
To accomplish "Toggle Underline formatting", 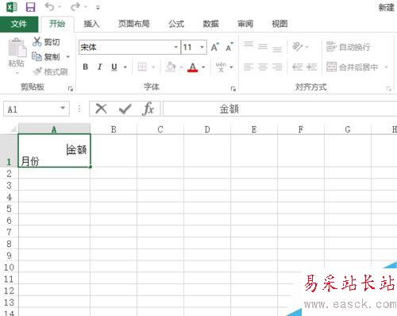I will [114, 67].
